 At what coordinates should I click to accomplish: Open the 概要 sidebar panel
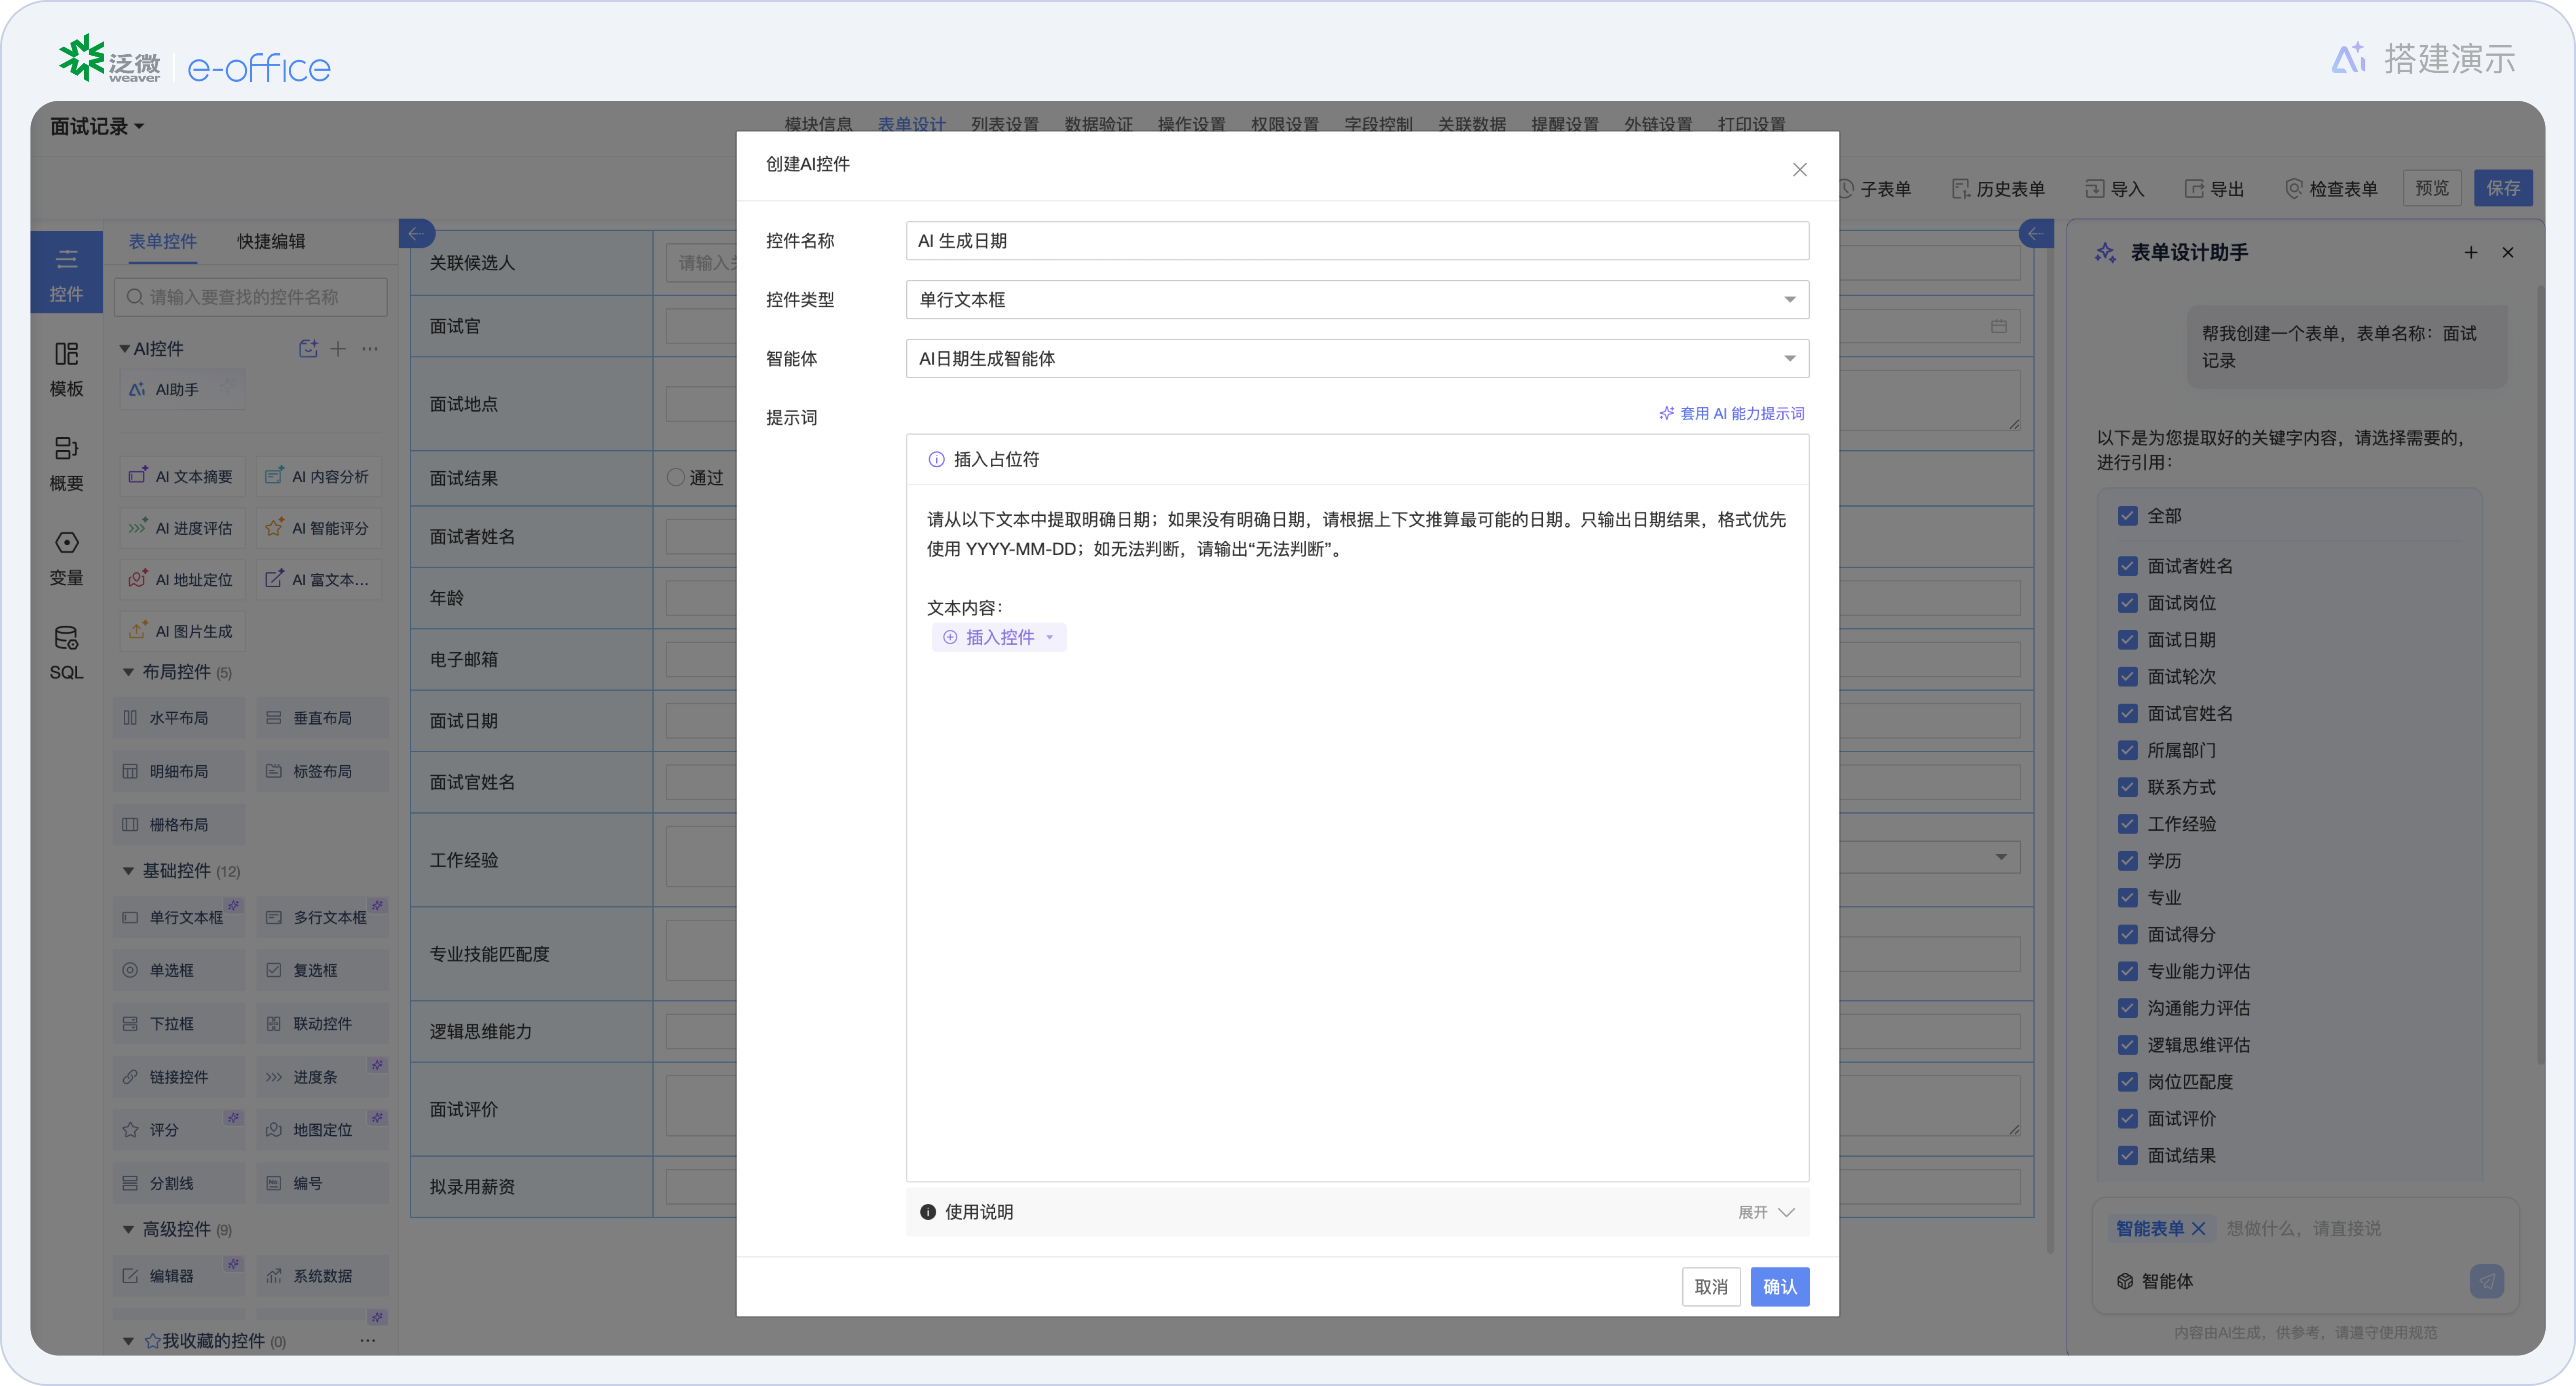pos(66,463)
